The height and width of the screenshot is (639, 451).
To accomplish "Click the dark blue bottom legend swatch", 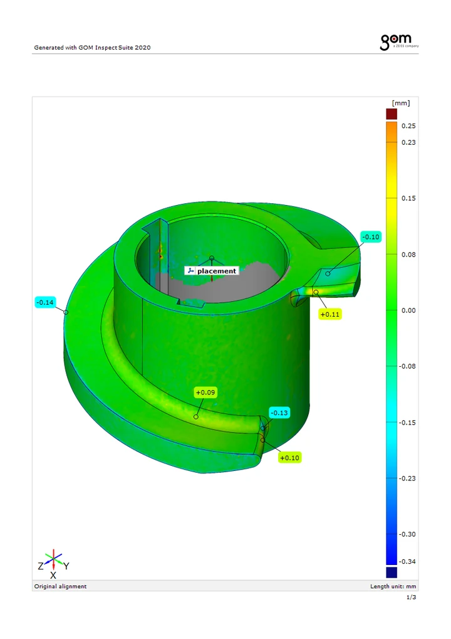I will [x=391, y=572].
